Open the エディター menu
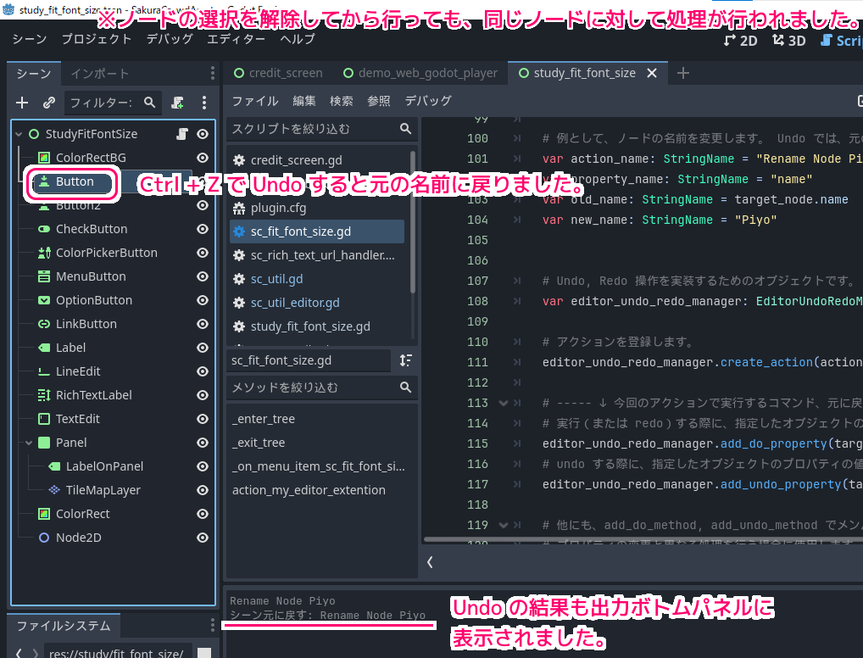 pyautogui.click(x=237, y=39)
